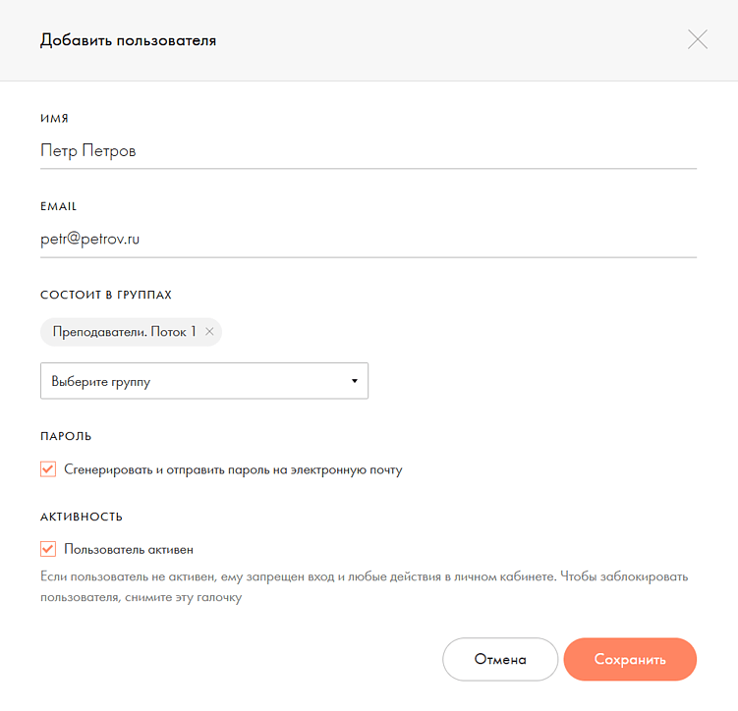The image size is (738, 711).
Task: Focus the Имя field with Петр Петров
Action: (368, 151)
